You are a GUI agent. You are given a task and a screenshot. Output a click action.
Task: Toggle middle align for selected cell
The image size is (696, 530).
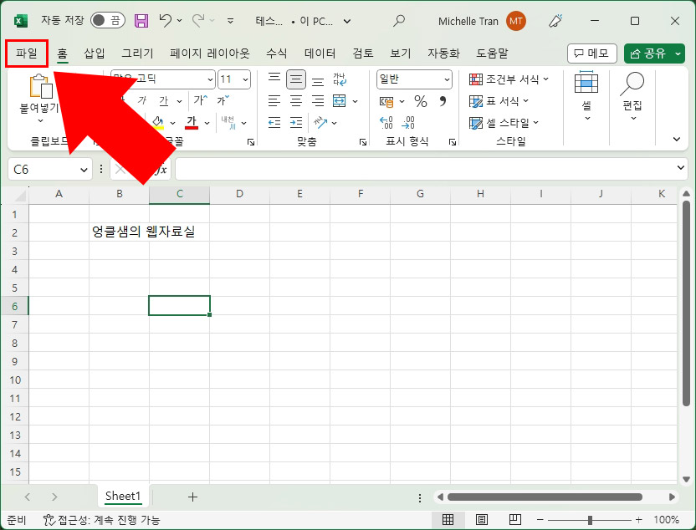click(296, 79)
